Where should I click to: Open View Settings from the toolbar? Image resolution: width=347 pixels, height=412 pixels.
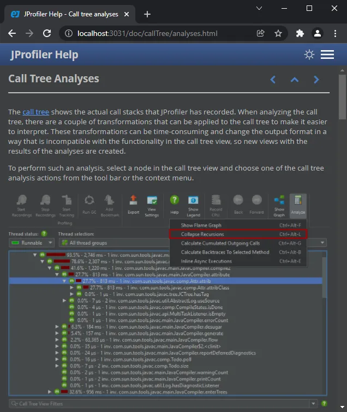pyautogui.click(x=152, y=206)
